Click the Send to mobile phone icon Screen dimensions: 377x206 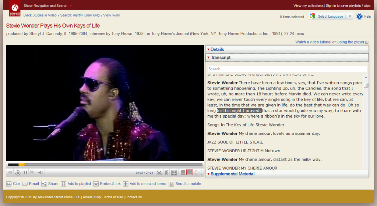point(171,184)
